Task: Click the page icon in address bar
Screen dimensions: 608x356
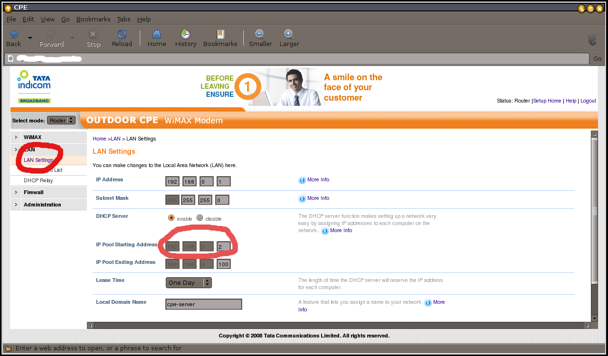Action: coord(10,58)
